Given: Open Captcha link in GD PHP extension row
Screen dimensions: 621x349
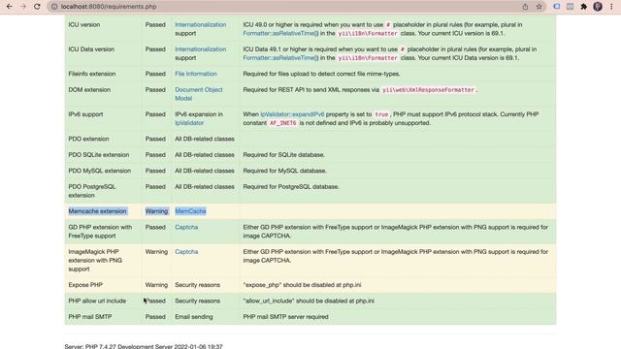Looking at the screenshot, I should coord(186,227).
